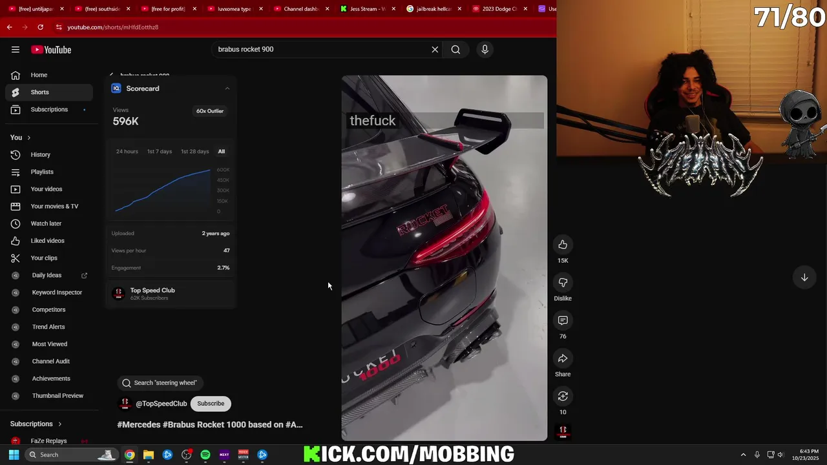Select the 1st 7 days chart range
The image size is (827, 465).
click(160, 151)
